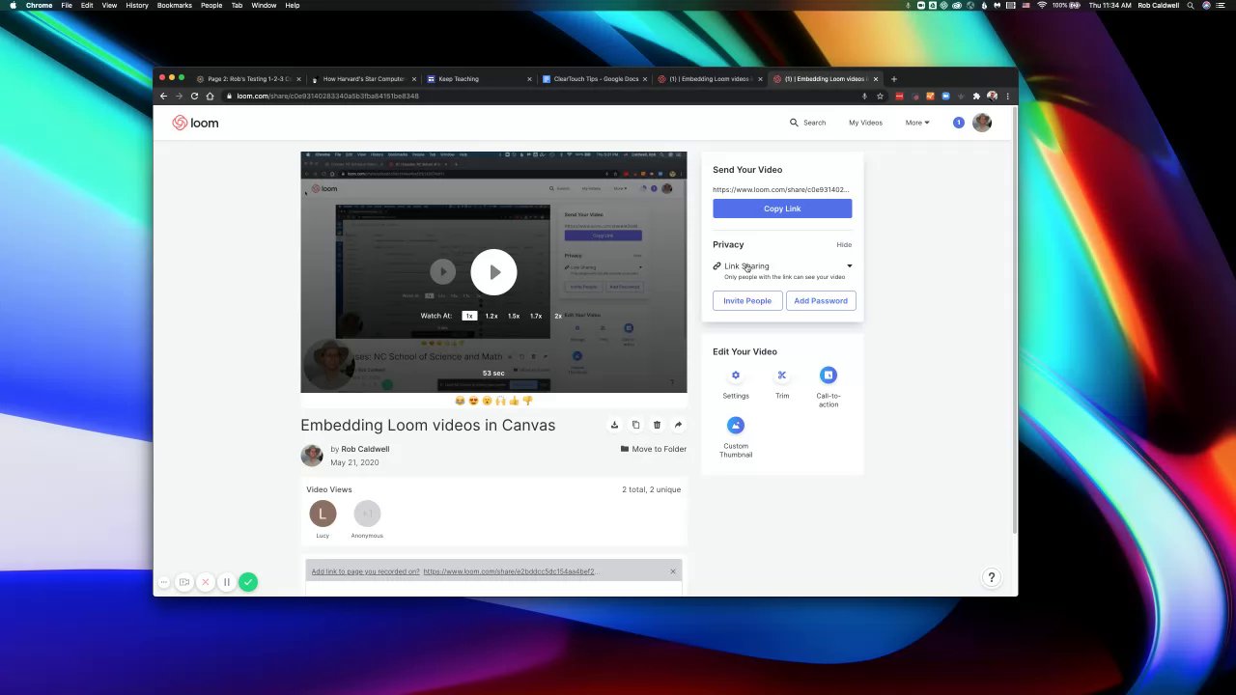Viewport: 1236px width, 695px height.
Task: Click the share arrow icon beside the title
Action: coord(678,425)
